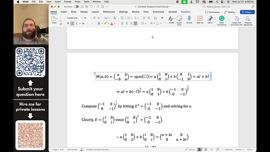This screenshot has height=152, width=270.
Task: Click the Increase Indent icon
Action: coord(148,18)
